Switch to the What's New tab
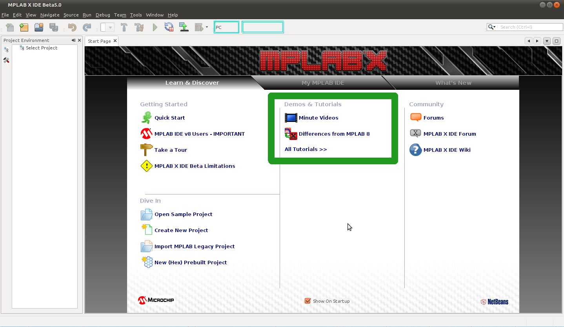This screenshot has width=564, height=327. [x=453, y=83]
